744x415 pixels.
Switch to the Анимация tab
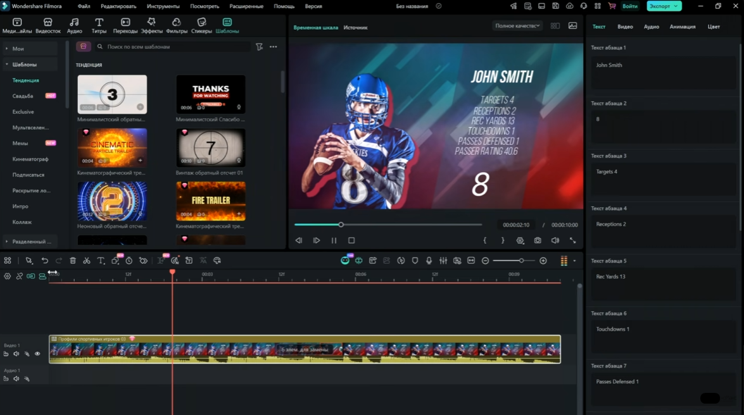pyautogui.click(x=683, y=27)
